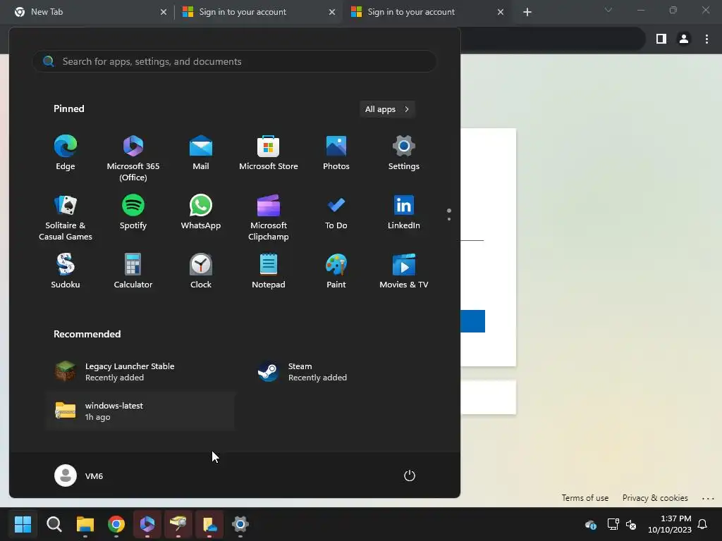Image resolution: width=722 pixels, height=541 pixels.
Task: Open the notifications bell in system tray
Action: click(703, 524)
